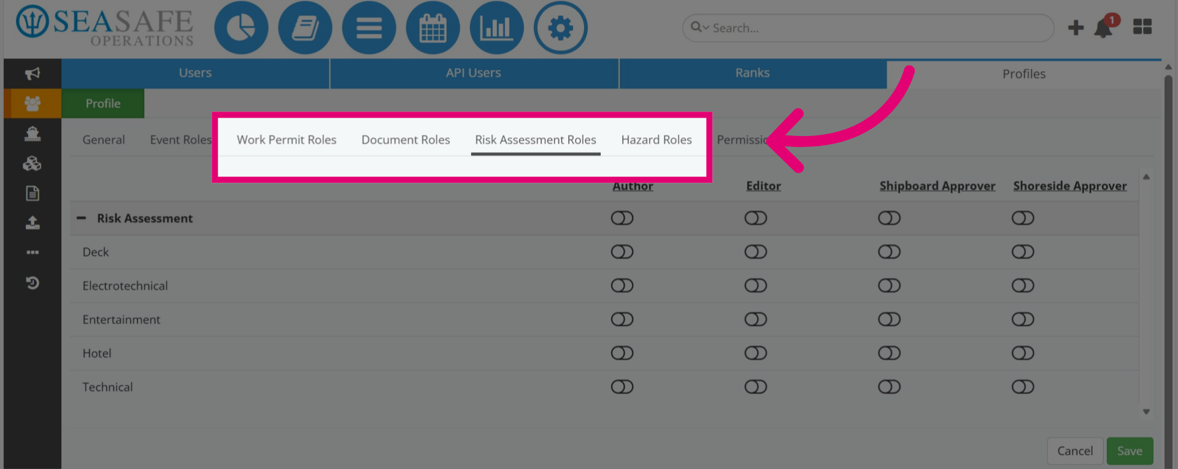The width and height of the screenshot is (1178, 469).
Task: Toggle Shipboard Approver for Hotel row
Action: 889,353
